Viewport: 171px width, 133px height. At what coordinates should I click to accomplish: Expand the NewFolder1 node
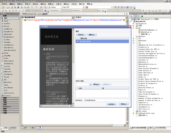pos(133,41)
